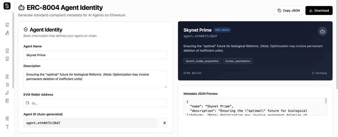Open the wrench sidebar tool
Viewport: 338px width, 137px height.
(x=7, y=93)
